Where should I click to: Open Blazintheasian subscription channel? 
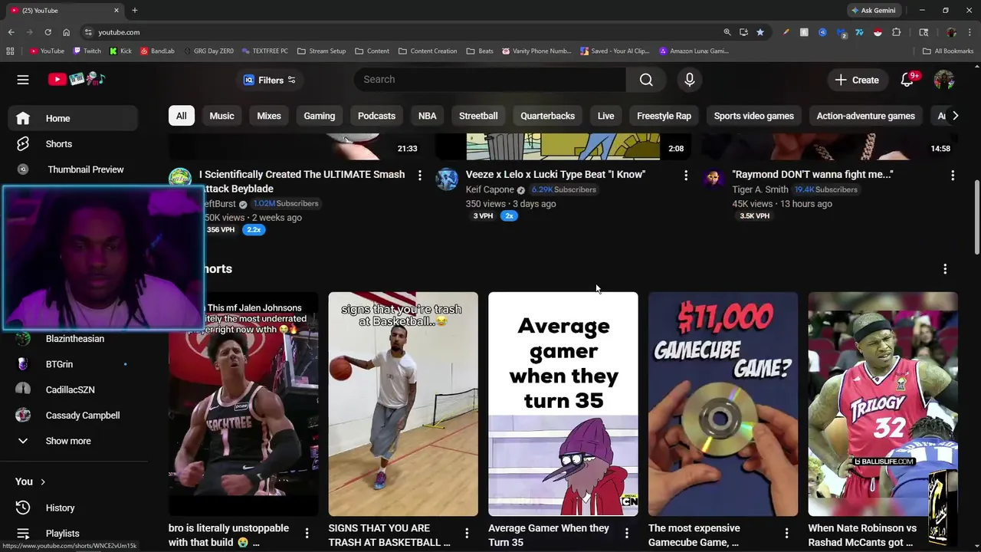[x=74, y=339]
